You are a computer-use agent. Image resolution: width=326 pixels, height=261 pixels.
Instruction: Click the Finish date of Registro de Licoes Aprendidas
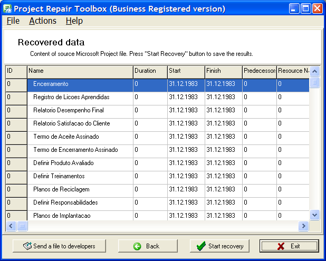[x=224, y=99]
